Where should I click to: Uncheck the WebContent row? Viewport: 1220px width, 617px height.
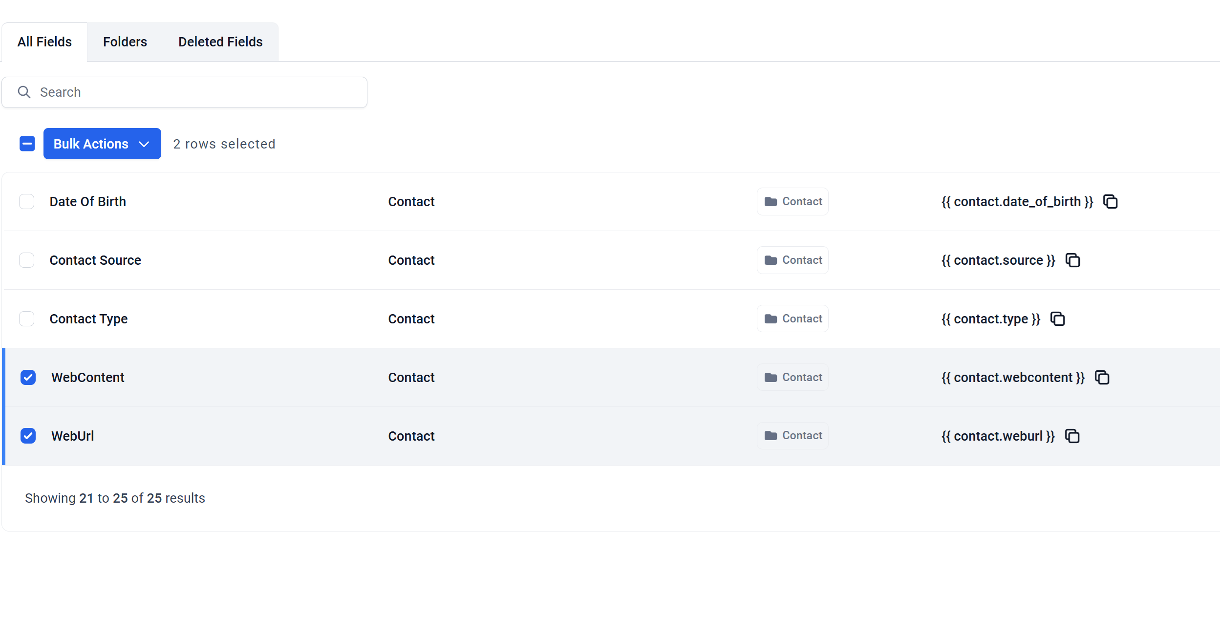[28, 377]
